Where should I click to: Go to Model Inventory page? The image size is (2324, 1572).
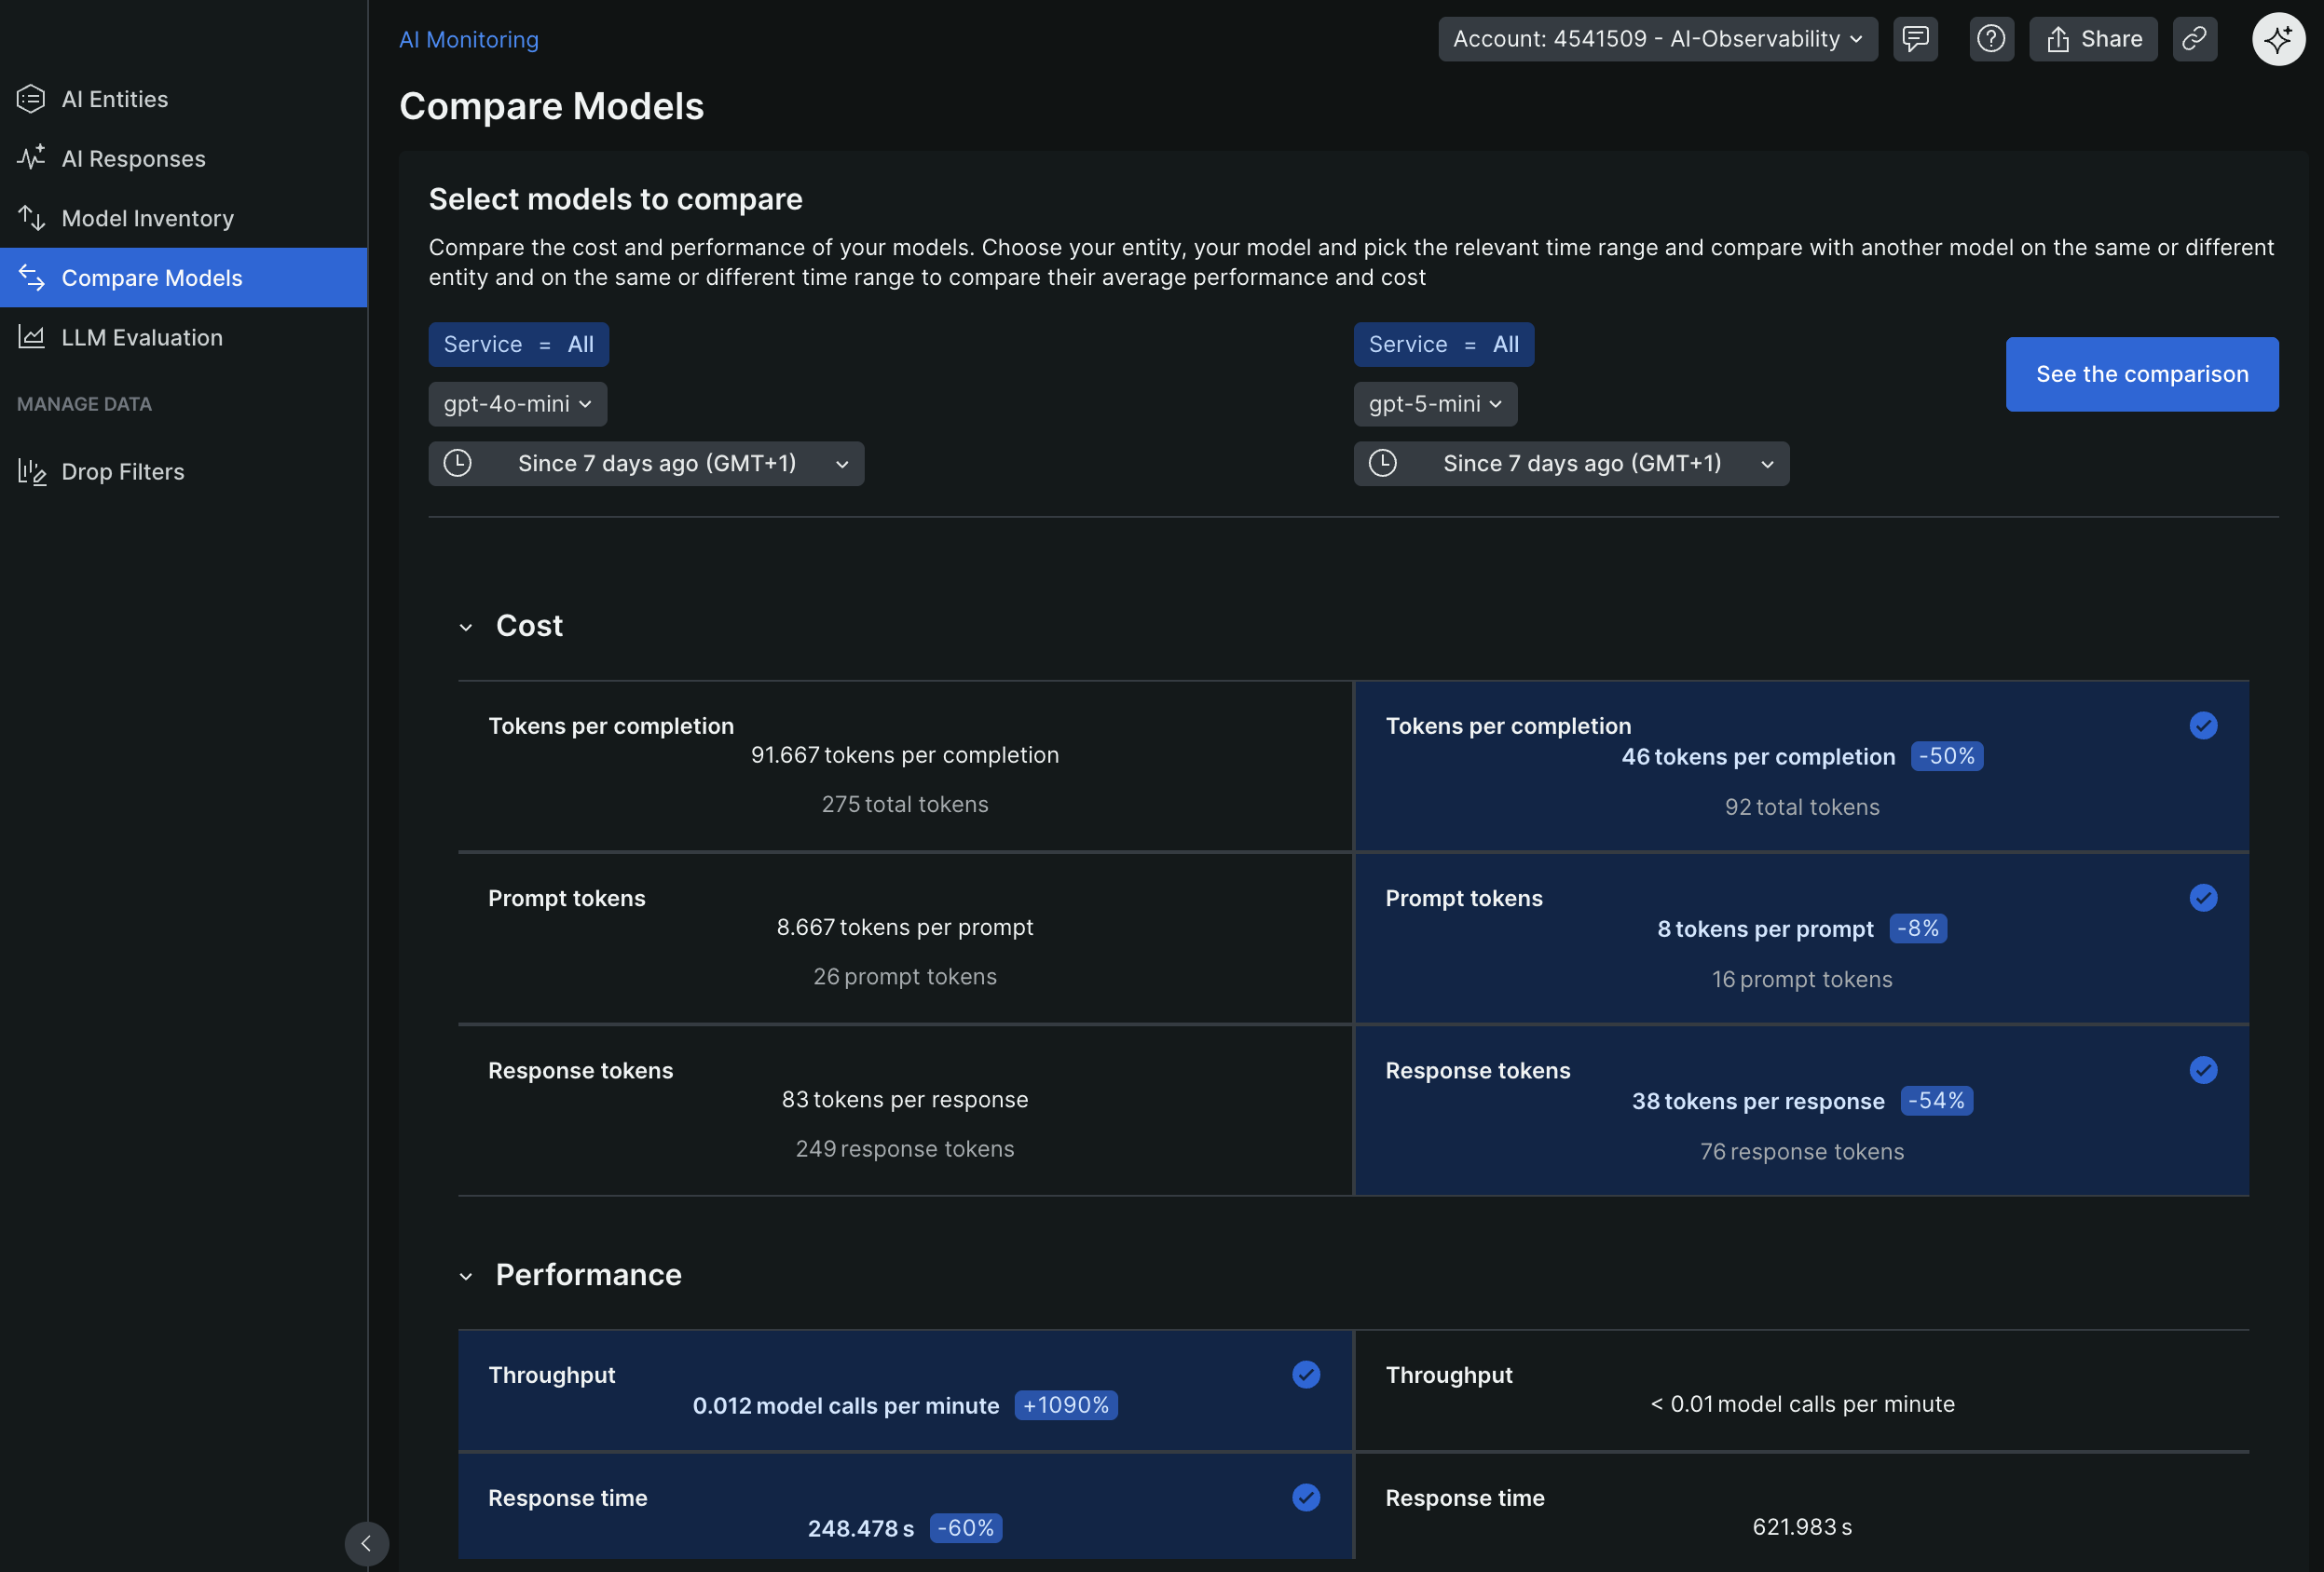coord(147,218)
